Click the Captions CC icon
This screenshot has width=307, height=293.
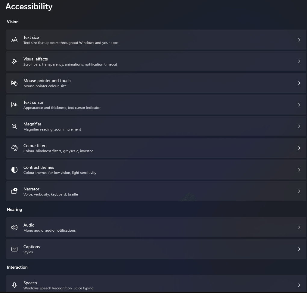[14, 249]
